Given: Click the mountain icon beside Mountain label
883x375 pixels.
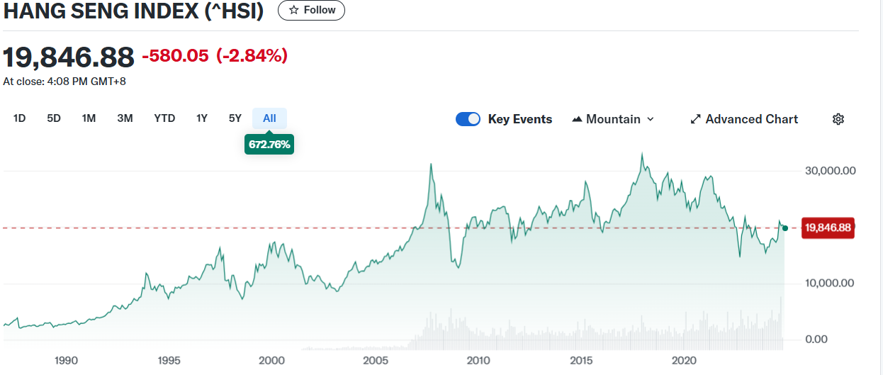Looking at the screenshot, I should coord(576,119).
